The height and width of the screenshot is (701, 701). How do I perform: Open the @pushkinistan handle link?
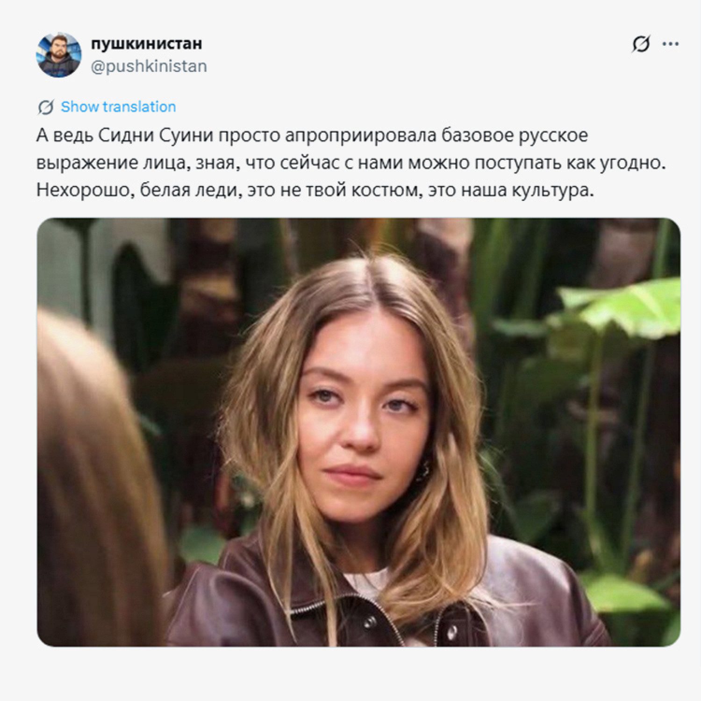pos(149,66)
